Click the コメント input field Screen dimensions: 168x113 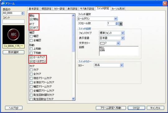pyautogui.click(x=13, y=22)
